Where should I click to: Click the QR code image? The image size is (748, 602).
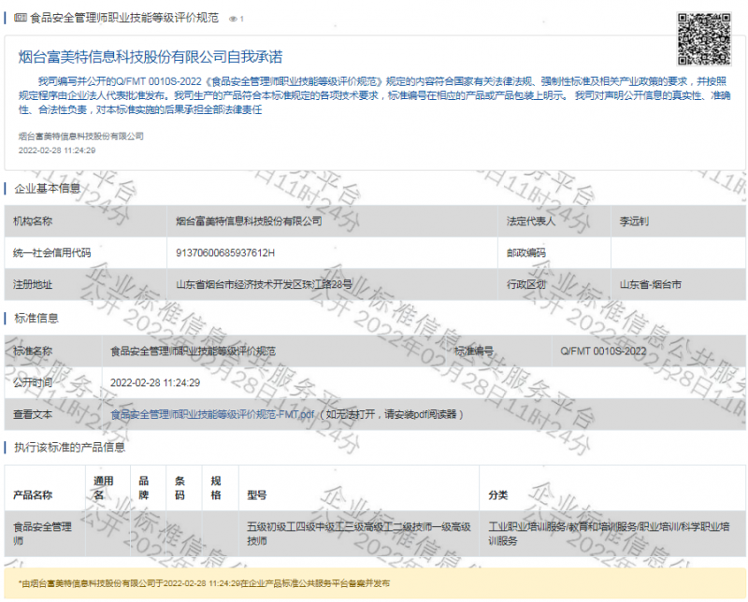coord(704,38)
